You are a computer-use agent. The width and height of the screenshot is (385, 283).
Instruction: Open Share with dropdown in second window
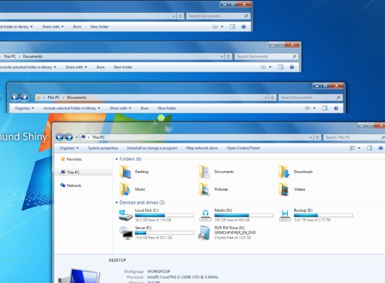[76, 67]
